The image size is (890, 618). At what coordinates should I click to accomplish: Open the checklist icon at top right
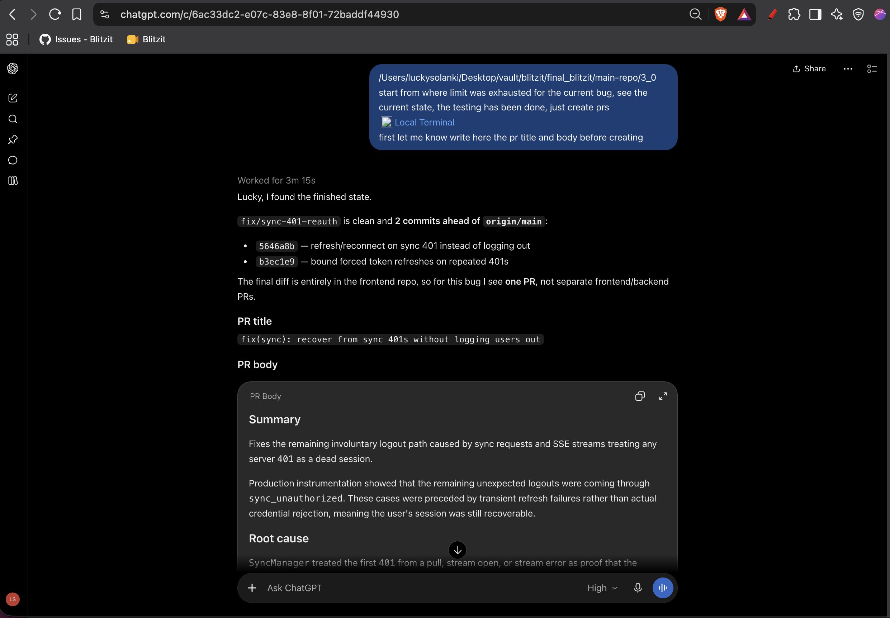872,69
